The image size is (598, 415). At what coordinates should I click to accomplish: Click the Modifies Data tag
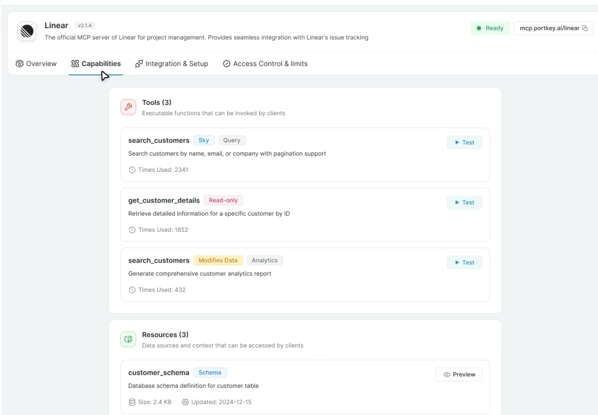(x=218, y=260)
